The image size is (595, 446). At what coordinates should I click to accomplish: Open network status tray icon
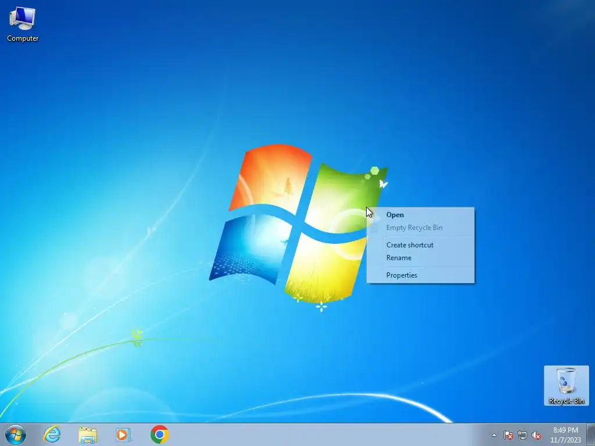coord(522,435)
